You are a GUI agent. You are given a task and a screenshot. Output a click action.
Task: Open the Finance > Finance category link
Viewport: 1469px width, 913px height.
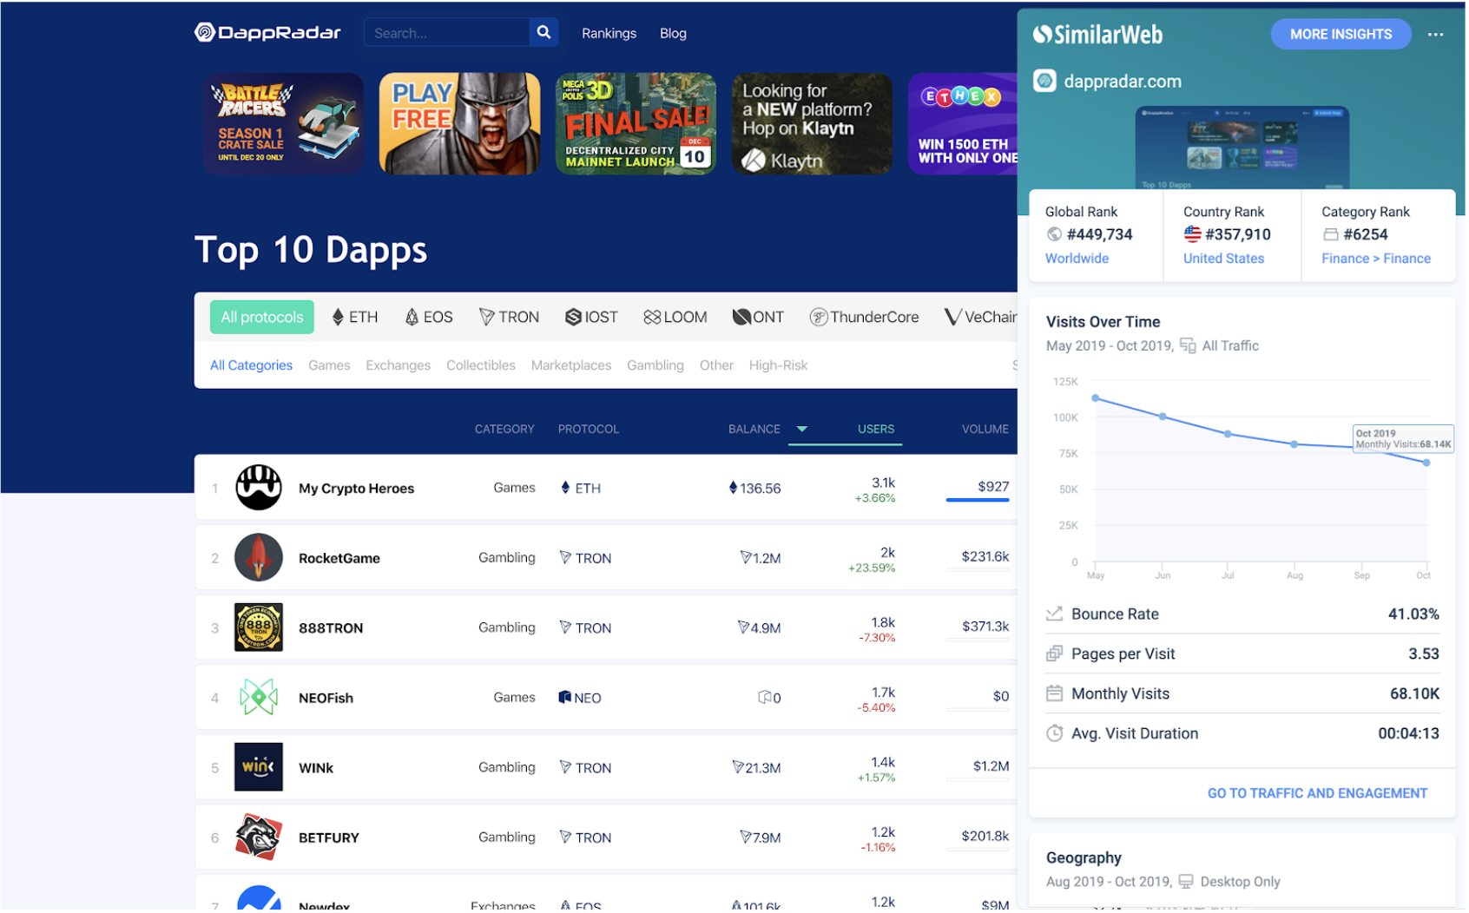tap(1376, 259)
